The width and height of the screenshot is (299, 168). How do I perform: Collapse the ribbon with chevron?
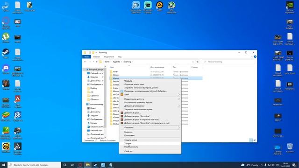click(x=251, y=57)
